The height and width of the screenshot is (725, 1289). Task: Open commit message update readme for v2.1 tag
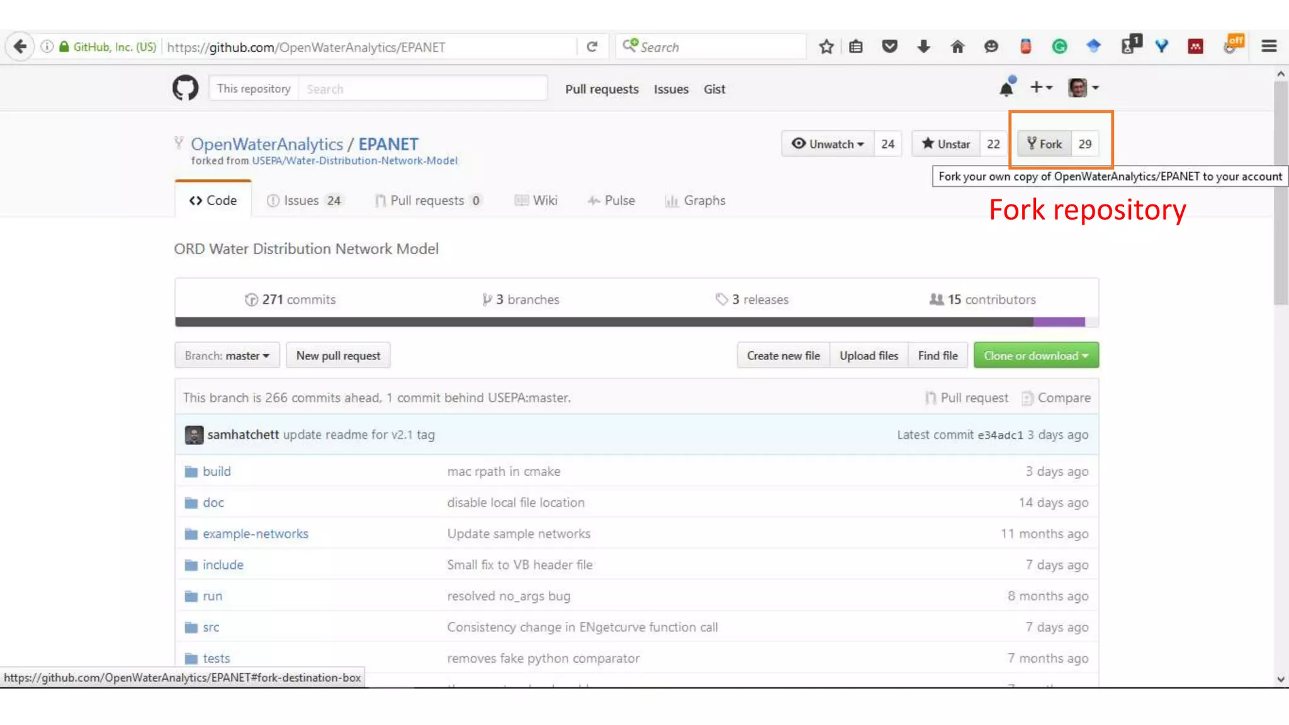pos(359,435)
